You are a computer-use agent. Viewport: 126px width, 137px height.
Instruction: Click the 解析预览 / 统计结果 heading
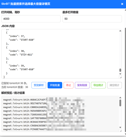(13, 93)
